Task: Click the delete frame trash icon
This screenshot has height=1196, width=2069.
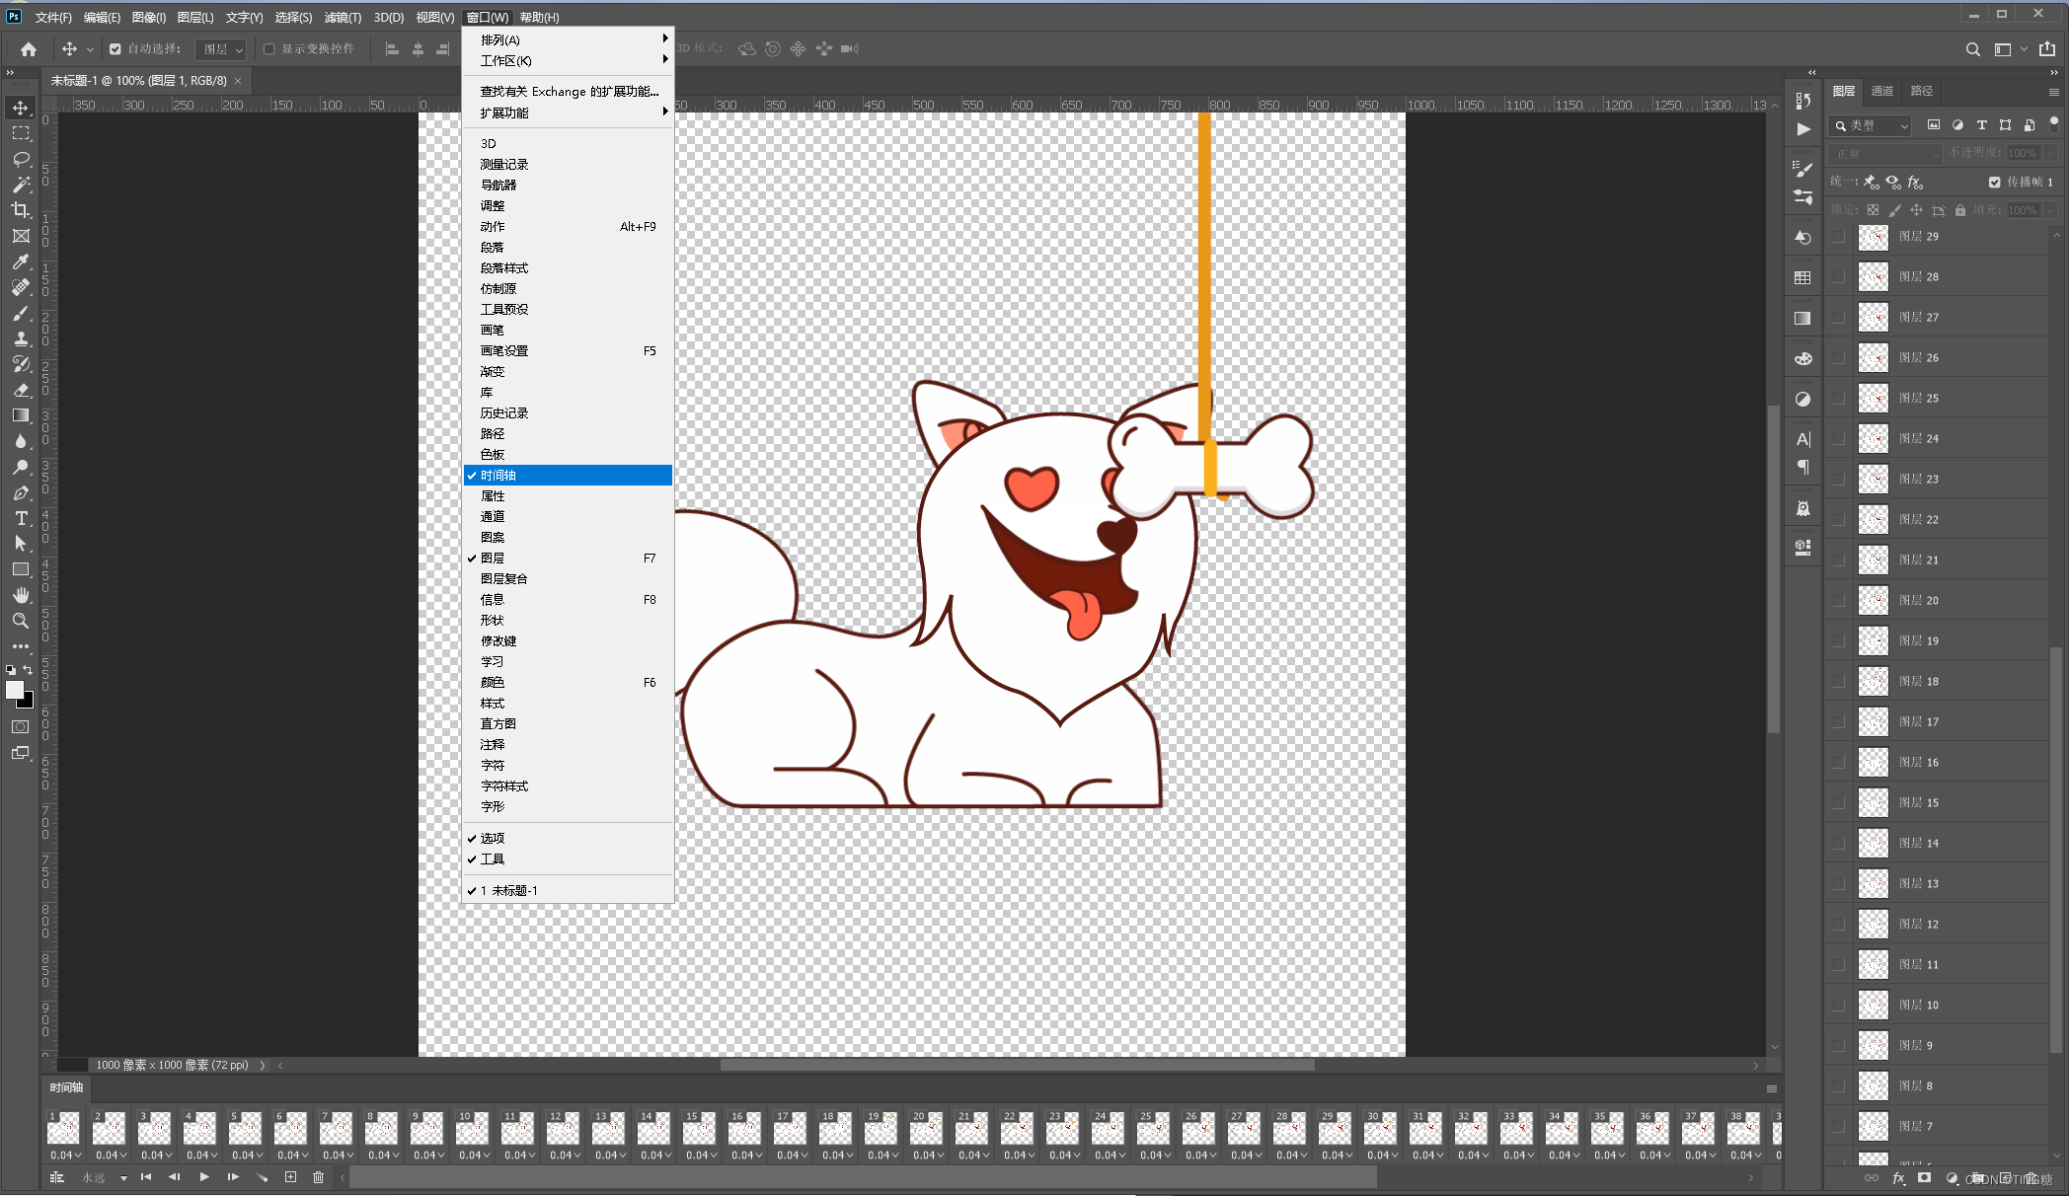Action: (x=318, y=1177)
